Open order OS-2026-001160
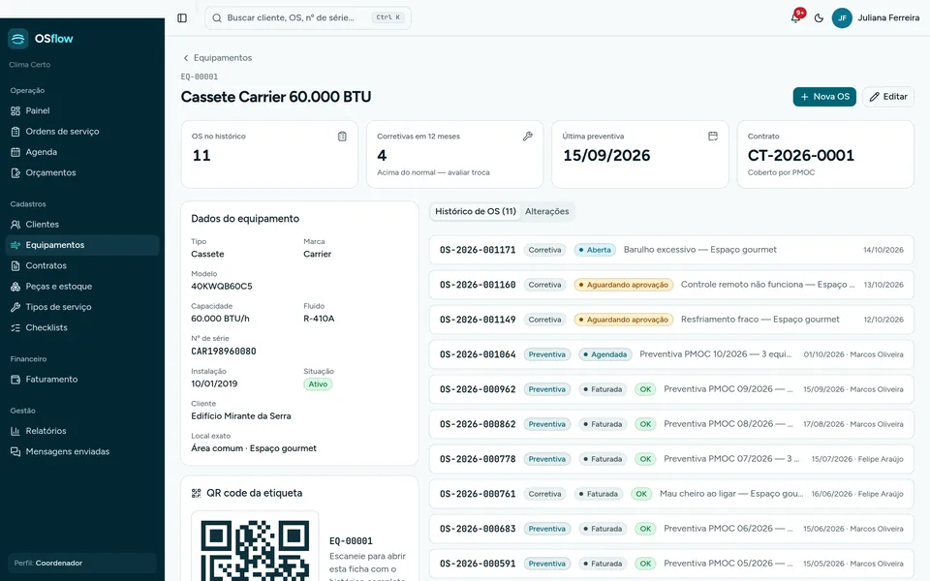The width and height of the screenshot is (930, 581). [x=671, y=285]
